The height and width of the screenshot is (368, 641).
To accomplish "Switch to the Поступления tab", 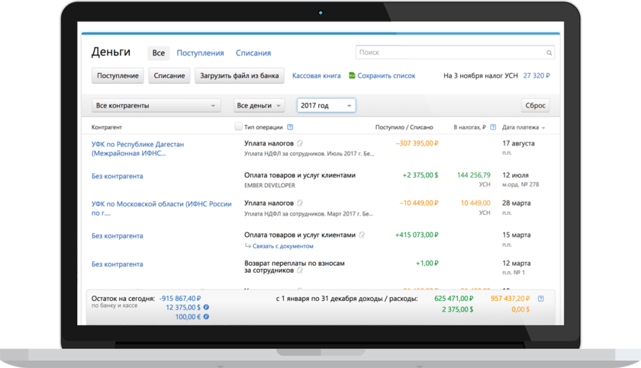I will point(200,53).
